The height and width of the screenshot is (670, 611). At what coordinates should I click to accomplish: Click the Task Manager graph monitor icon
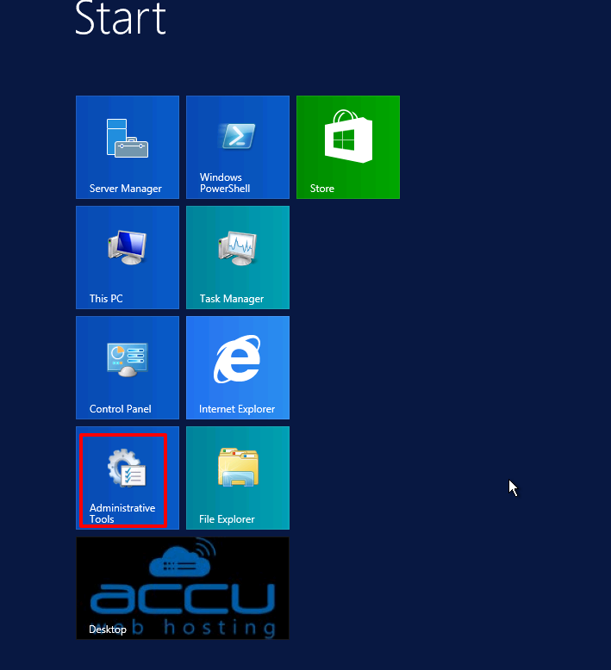click(x=237, y=248)
